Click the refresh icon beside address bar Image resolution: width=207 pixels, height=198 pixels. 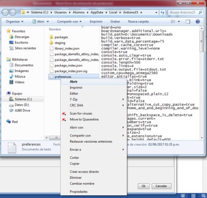(x=163, y=12)
